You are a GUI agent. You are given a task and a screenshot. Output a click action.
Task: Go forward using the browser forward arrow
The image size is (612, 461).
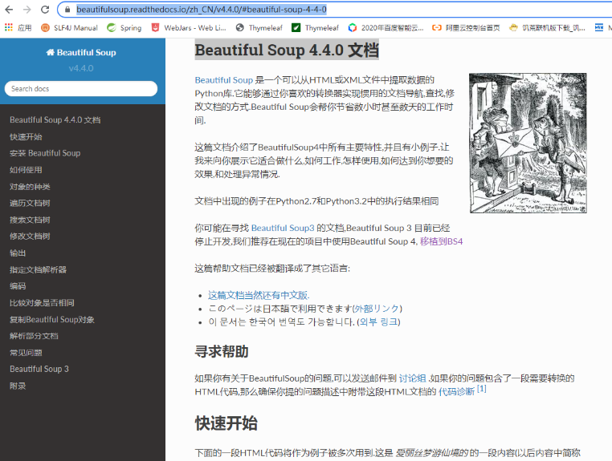[x=27, y=10]
